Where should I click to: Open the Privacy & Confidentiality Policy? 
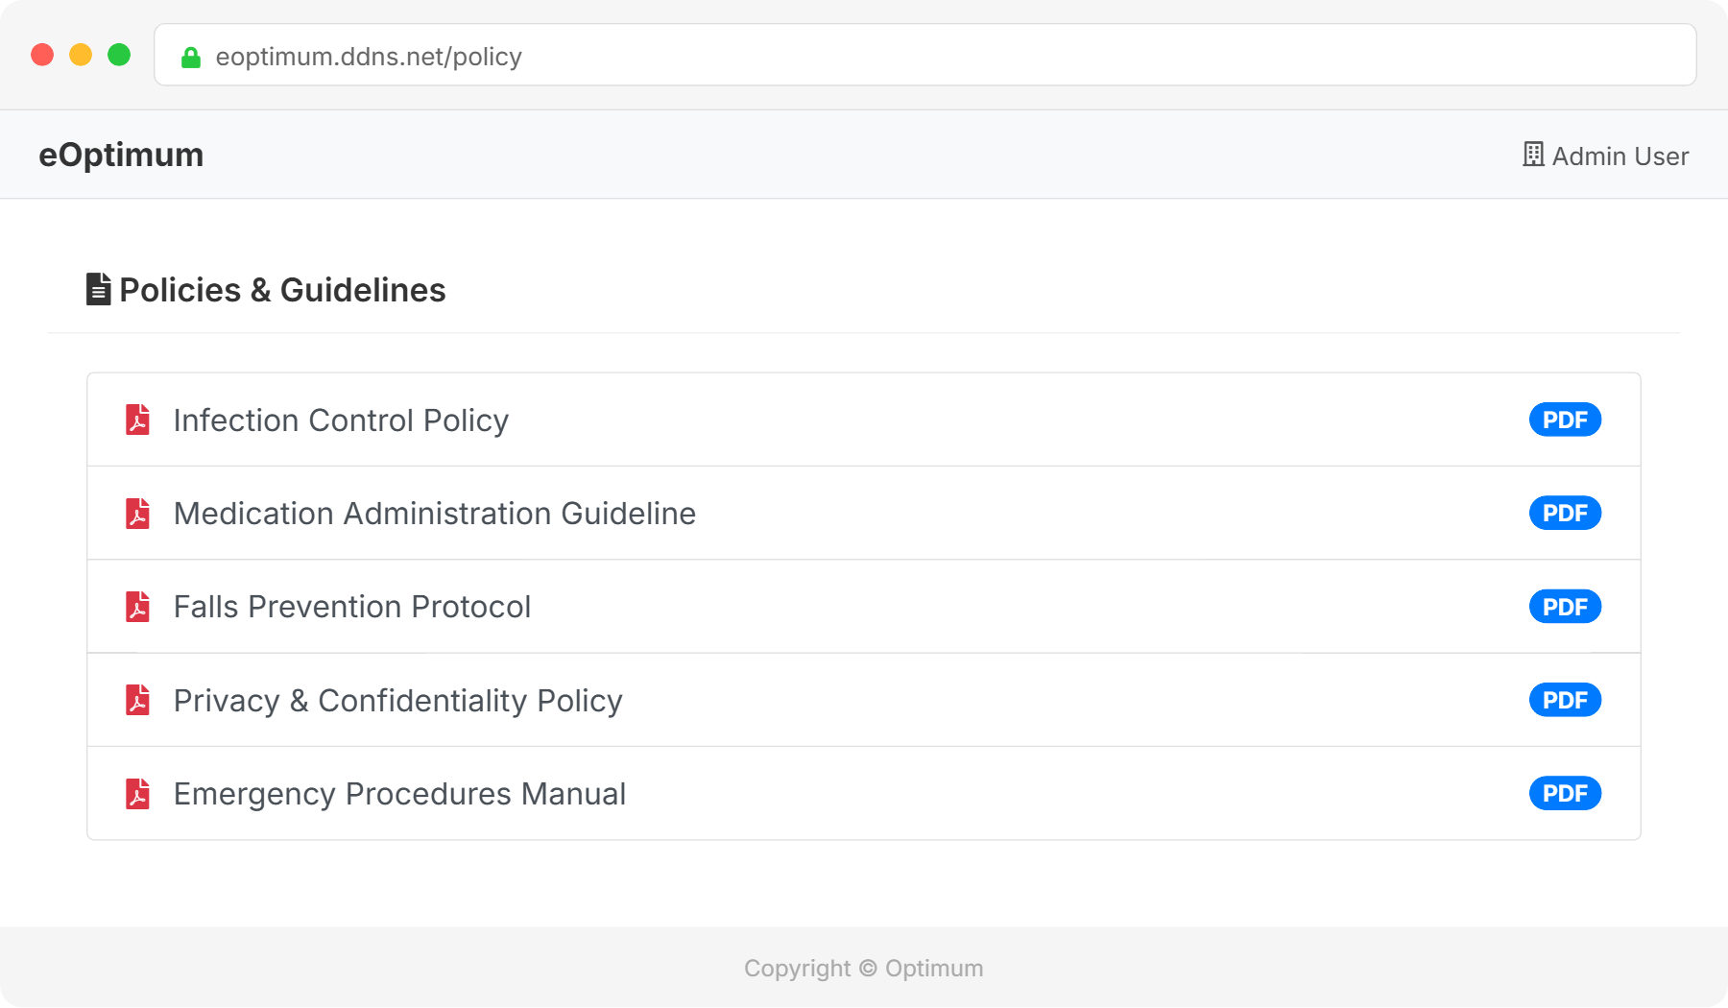[397, 701]
